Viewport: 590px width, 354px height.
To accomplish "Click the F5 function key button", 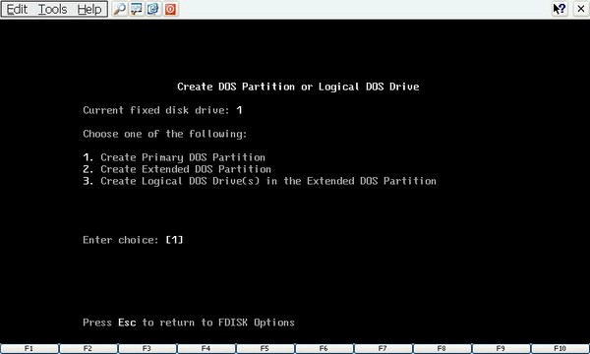I will 265,349.
